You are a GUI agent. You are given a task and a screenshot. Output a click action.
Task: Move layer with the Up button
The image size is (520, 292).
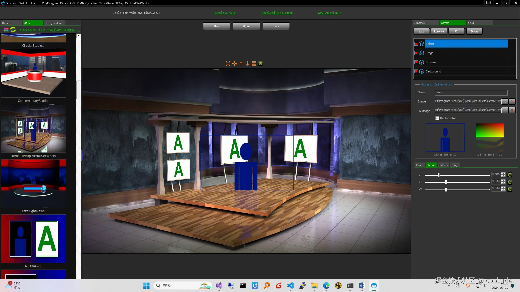(457, 31)
